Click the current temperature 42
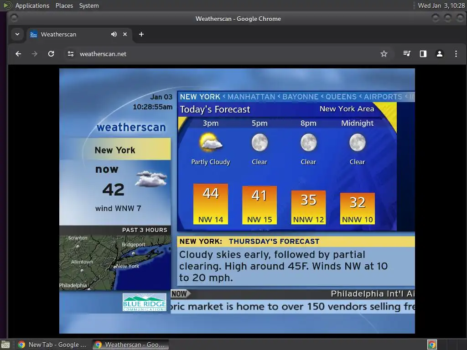 pos(113,190)
